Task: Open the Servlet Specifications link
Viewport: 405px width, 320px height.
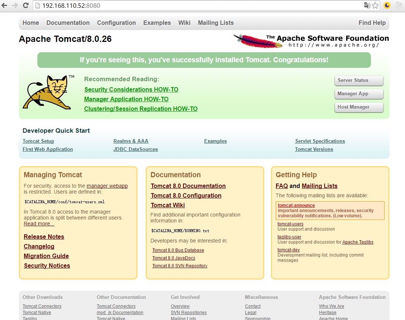Action: [320, 141]
